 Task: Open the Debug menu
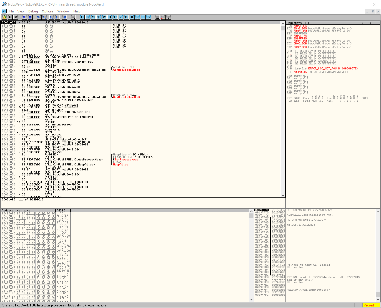33,11
